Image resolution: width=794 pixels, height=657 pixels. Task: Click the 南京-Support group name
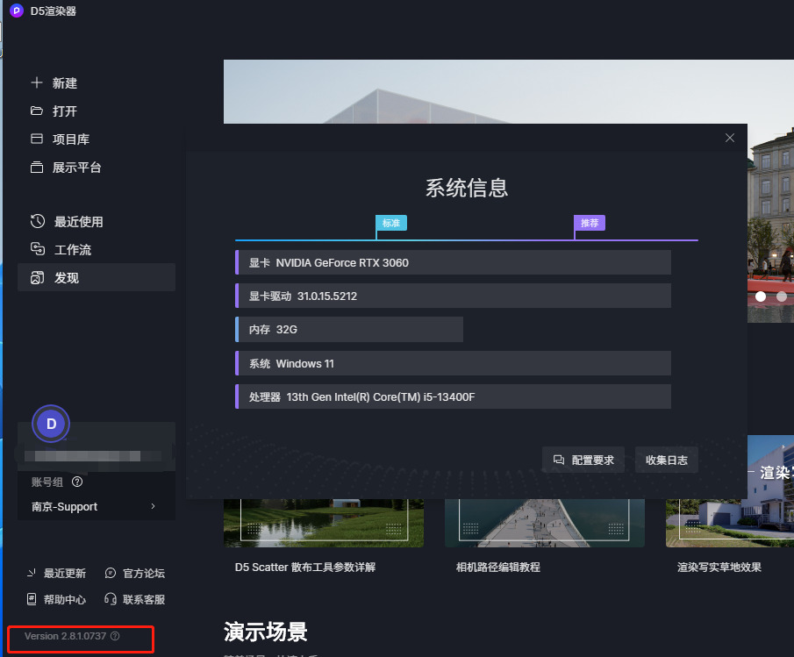64,507
